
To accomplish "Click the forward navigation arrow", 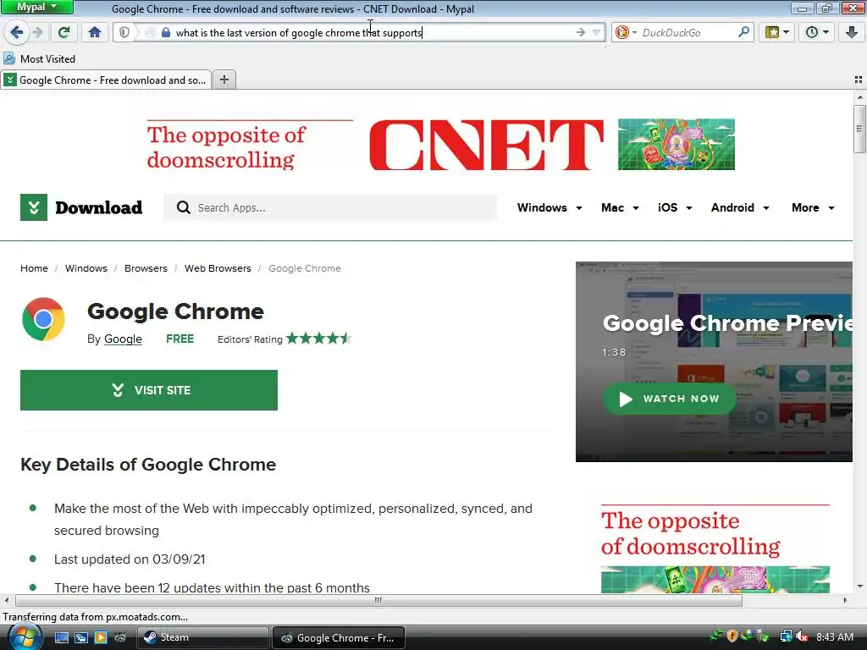I will [37, 32].
